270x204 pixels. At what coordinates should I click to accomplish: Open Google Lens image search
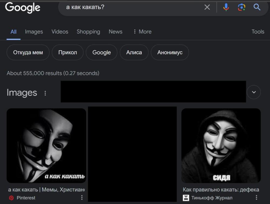coord(242,7)
